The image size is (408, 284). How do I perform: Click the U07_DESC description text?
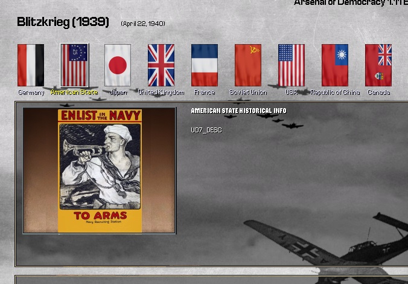pos(206,130)
